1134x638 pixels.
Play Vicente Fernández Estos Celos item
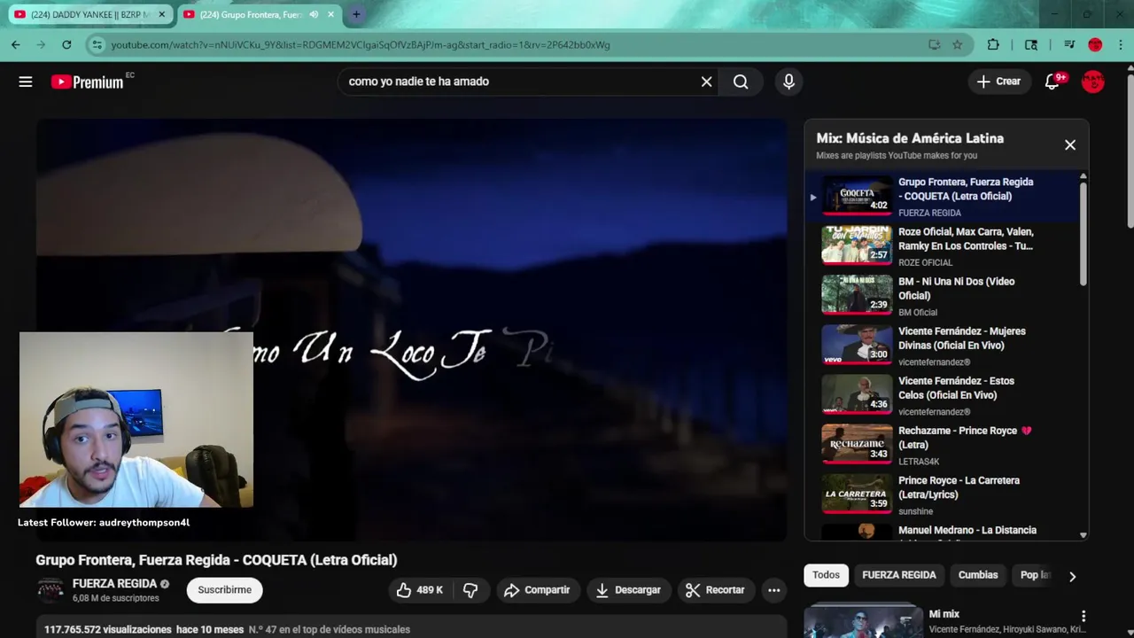(943, 394)
